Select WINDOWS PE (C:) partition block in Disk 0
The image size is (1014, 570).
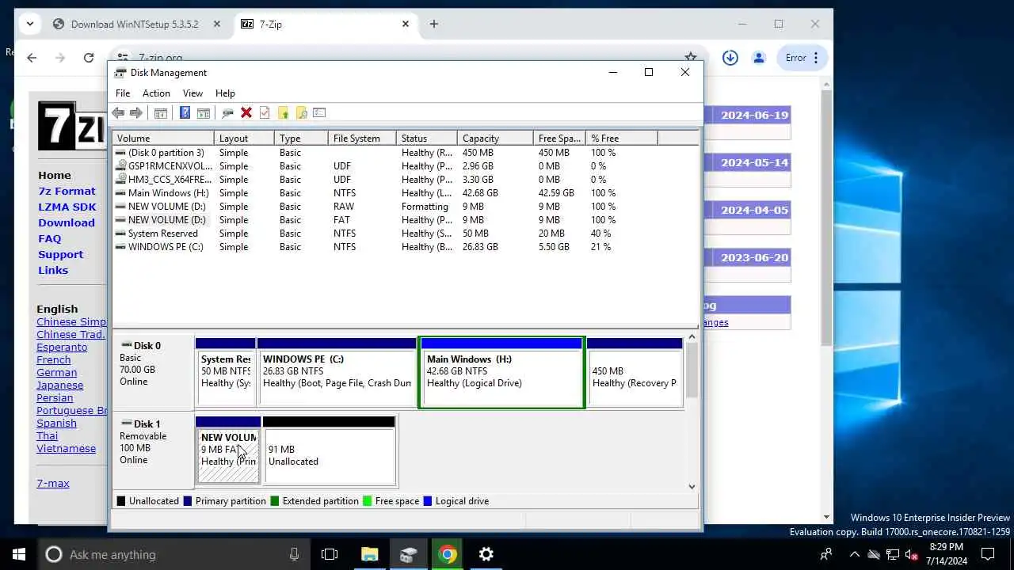click(337, 373)
